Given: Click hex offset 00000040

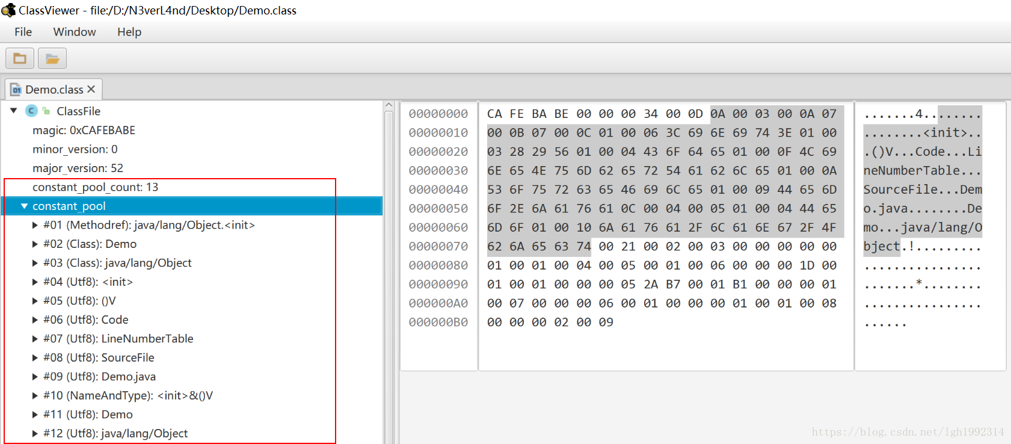Looking at the screenshot, I should [x=438, y=190].
